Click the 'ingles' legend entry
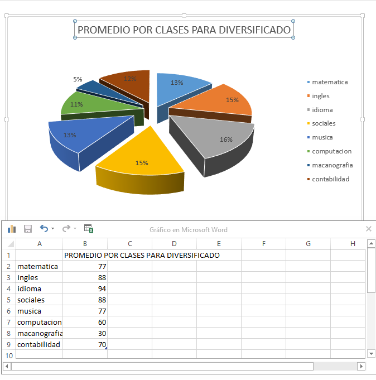Viewport: 376px width, 380px height. pyautogui.click(x=318, y=96)
